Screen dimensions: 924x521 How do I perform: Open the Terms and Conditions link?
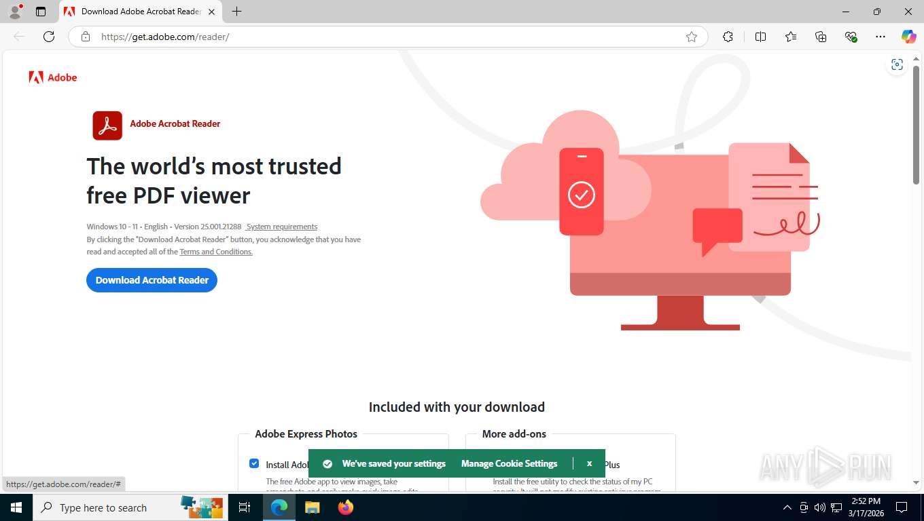(x=216, y=252)
